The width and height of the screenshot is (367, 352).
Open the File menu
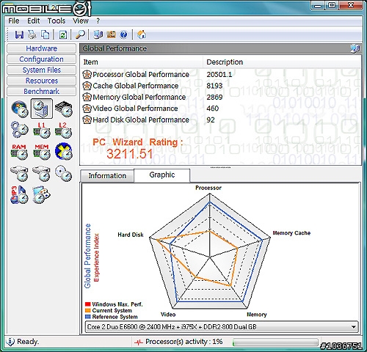tap(14, 21)
